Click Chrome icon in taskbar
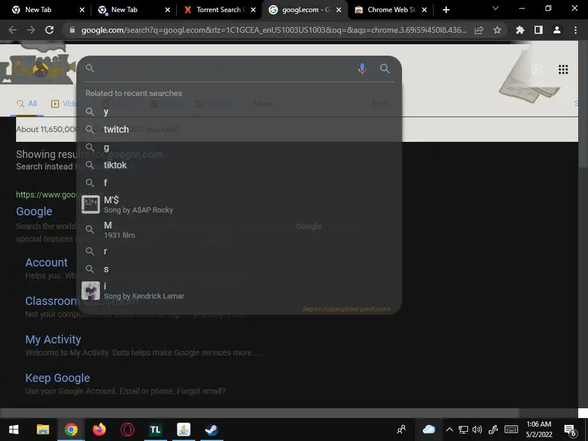 click(71, 430)
